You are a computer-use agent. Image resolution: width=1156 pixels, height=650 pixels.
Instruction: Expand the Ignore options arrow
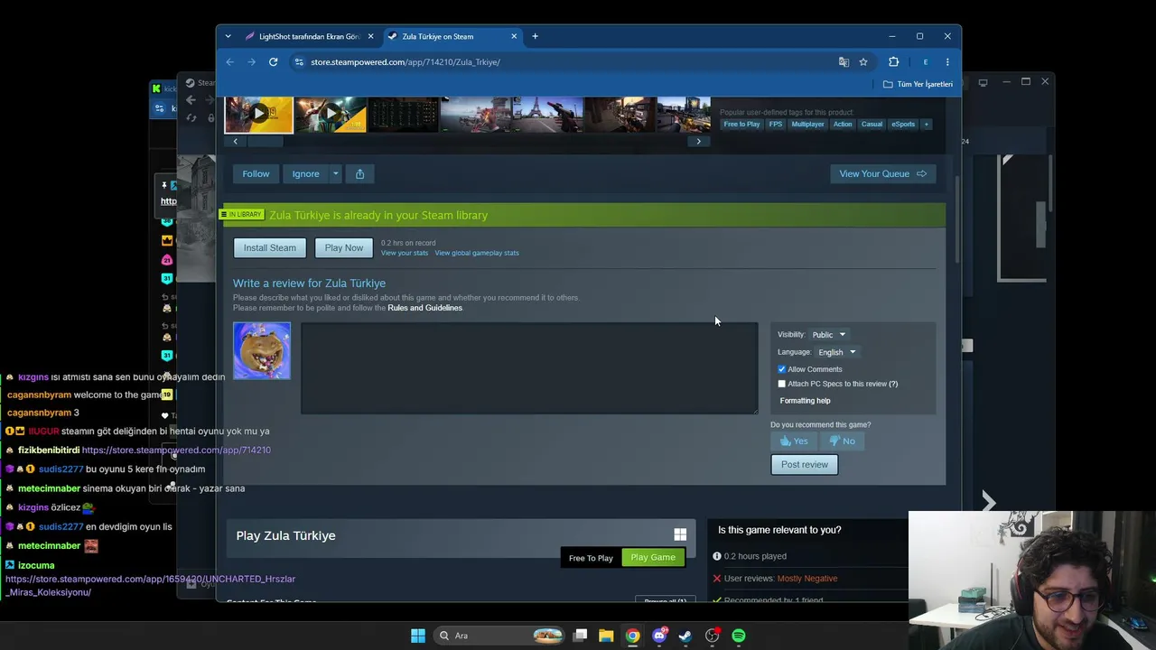[x=335, y=173]
